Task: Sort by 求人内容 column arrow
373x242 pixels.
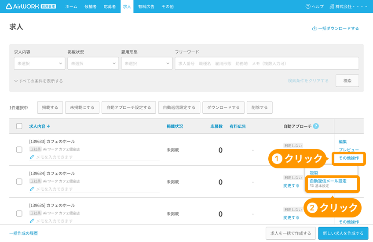Action: click(x=48, y=126)
